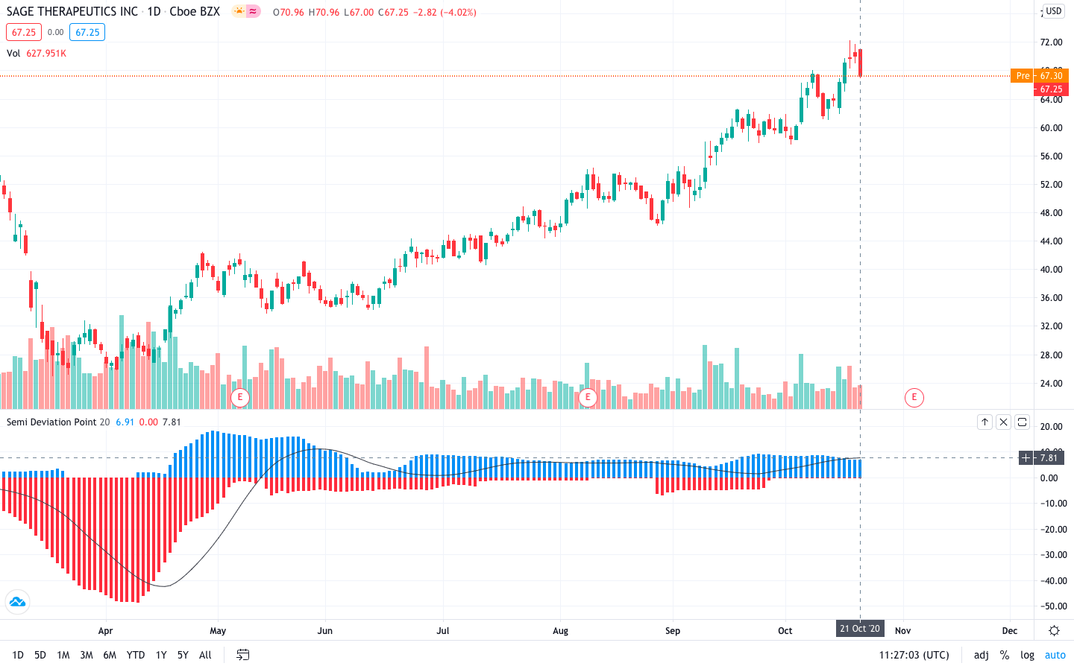
Task: Click the SAGE THERAPEUTICS INC symbol title
Action: [72, 11]
